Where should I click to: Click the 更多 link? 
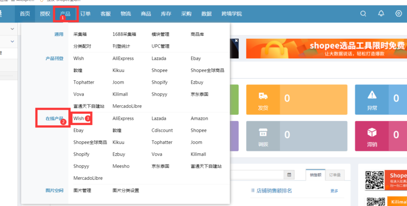tap(334, 191)
